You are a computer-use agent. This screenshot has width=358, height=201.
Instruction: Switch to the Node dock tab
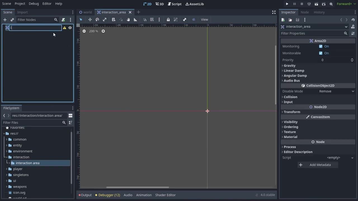click(x=305, y=12)
